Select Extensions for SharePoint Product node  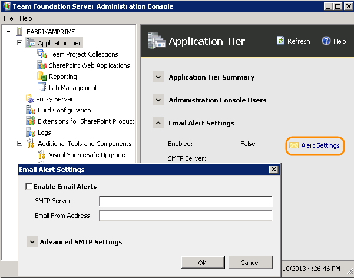coord(86,121)
